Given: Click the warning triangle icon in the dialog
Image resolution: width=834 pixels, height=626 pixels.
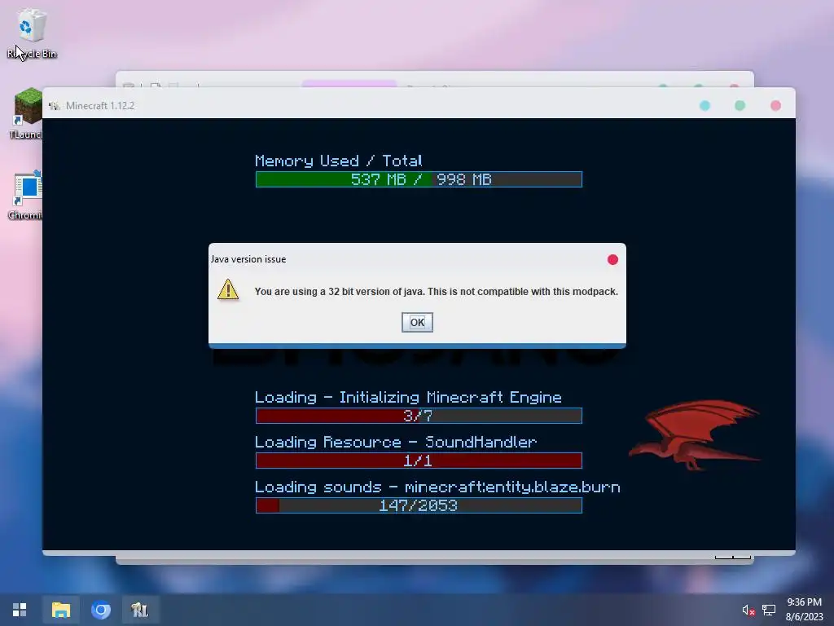Looking at the screenshot, I should tap(228, 289).
